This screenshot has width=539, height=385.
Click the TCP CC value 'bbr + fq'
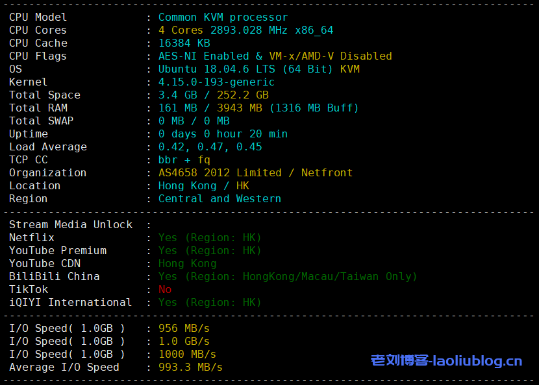(184, 160)
